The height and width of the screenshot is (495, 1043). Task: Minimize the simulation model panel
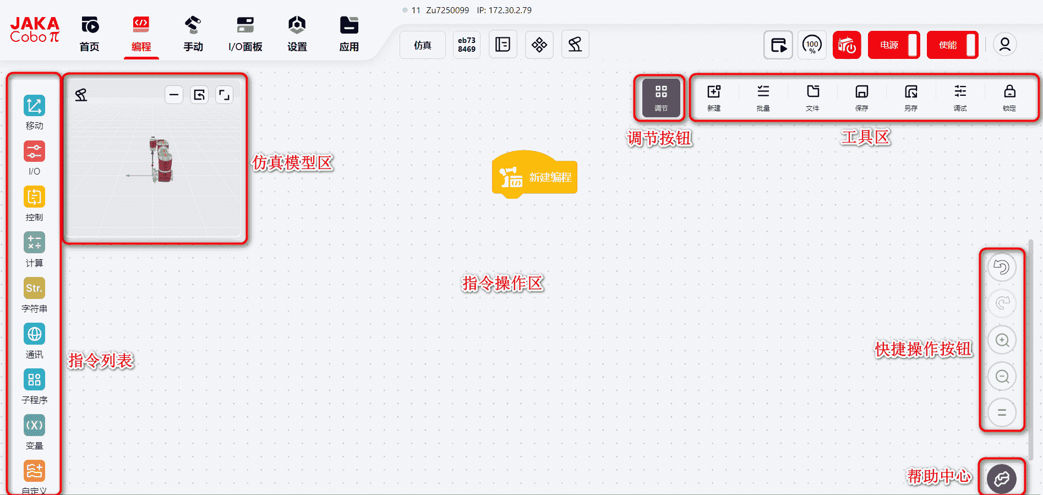pyautogui.click(x=174, y=95)
